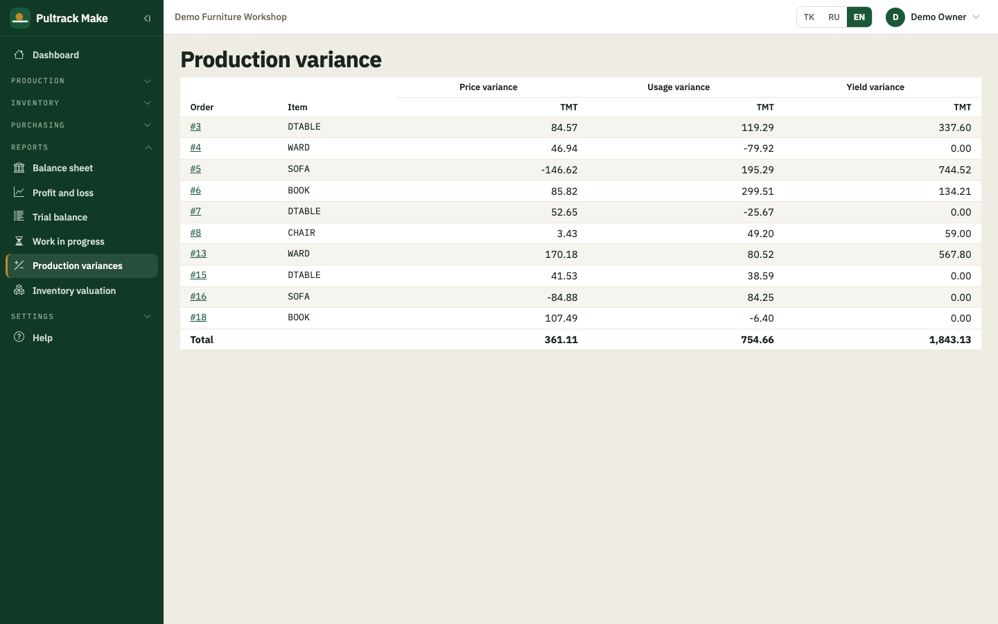View order #13 details
Screen dimensions: 998x624
198,254
